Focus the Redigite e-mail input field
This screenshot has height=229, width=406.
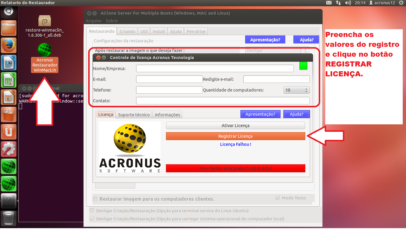276,79
